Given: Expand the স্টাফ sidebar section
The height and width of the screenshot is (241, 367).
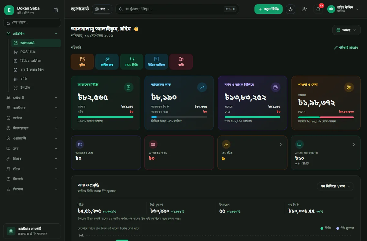Looking at the screenshot, I should pyautogui.click(x=32, y=169).
